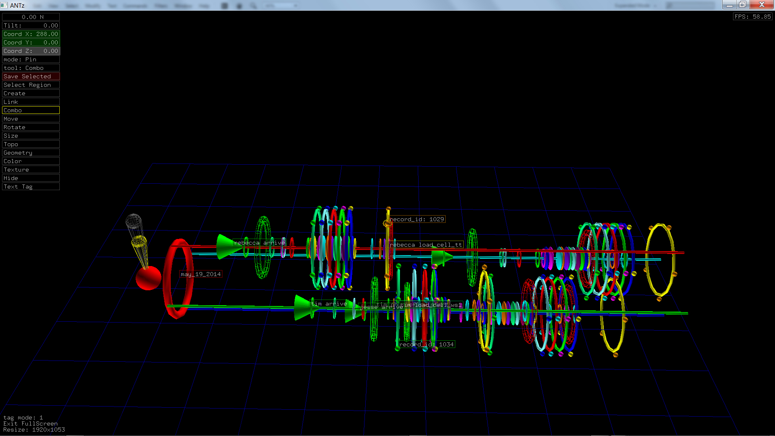Click the Tilt value field
Viewport: 775px width, 436px height.
(x=31, y=25)
